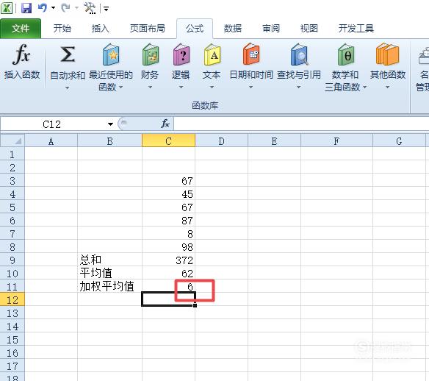The image size is (429, 381).
Task: Select row 15 header
Action: click(x=12, y=340)
